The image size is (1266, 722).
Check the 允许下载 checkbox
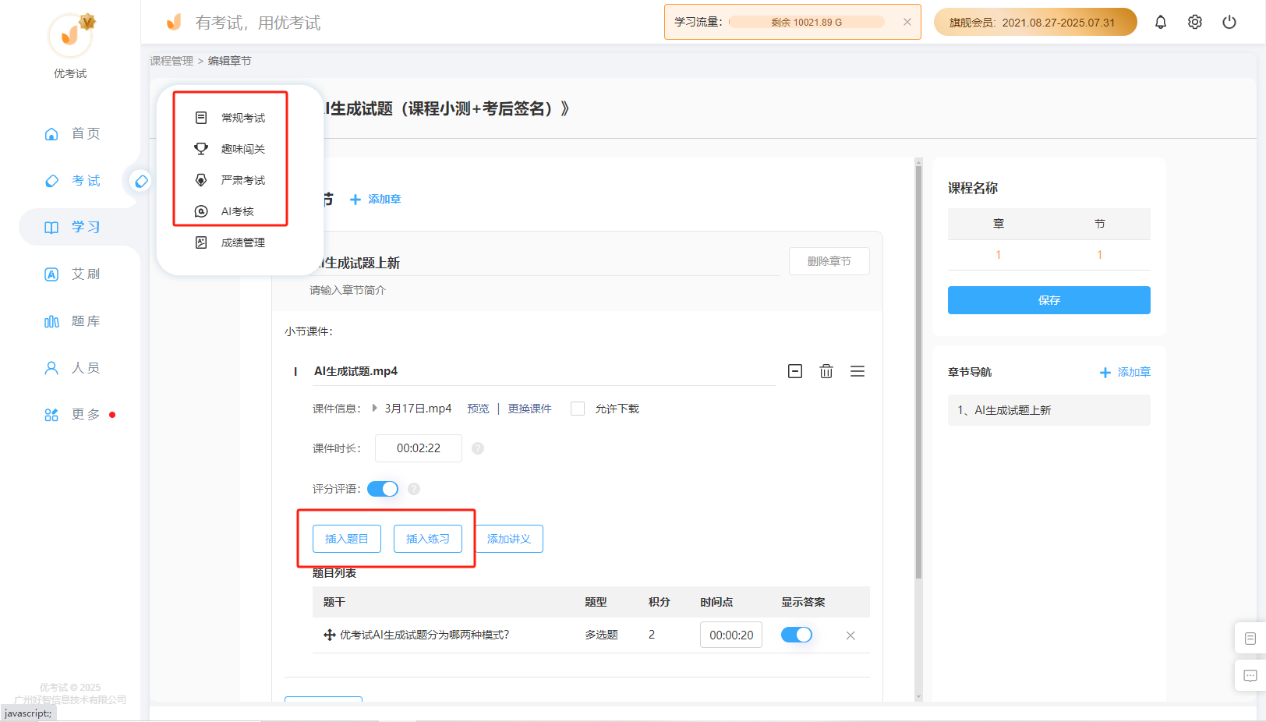578,409
